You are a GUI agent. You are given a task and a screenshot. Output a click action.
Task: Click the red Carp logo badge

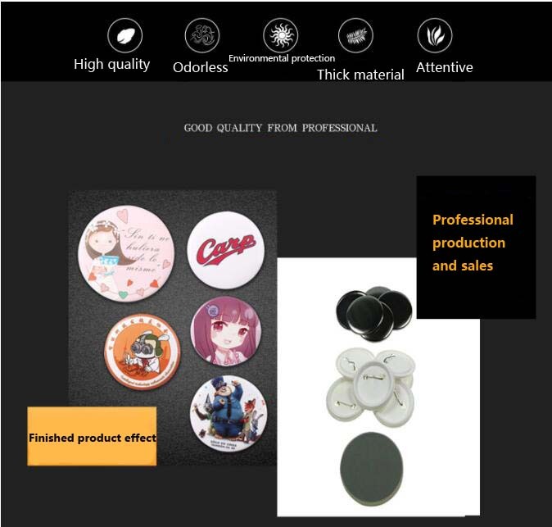coord(226,250)
